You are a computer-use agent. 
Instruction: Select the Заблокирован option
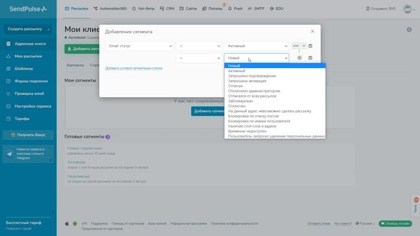point(275,101)
